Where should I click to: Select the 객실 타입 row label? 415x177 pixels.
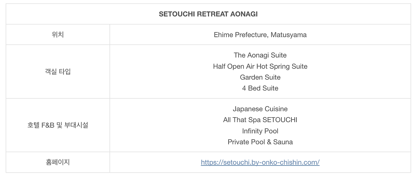58,71
